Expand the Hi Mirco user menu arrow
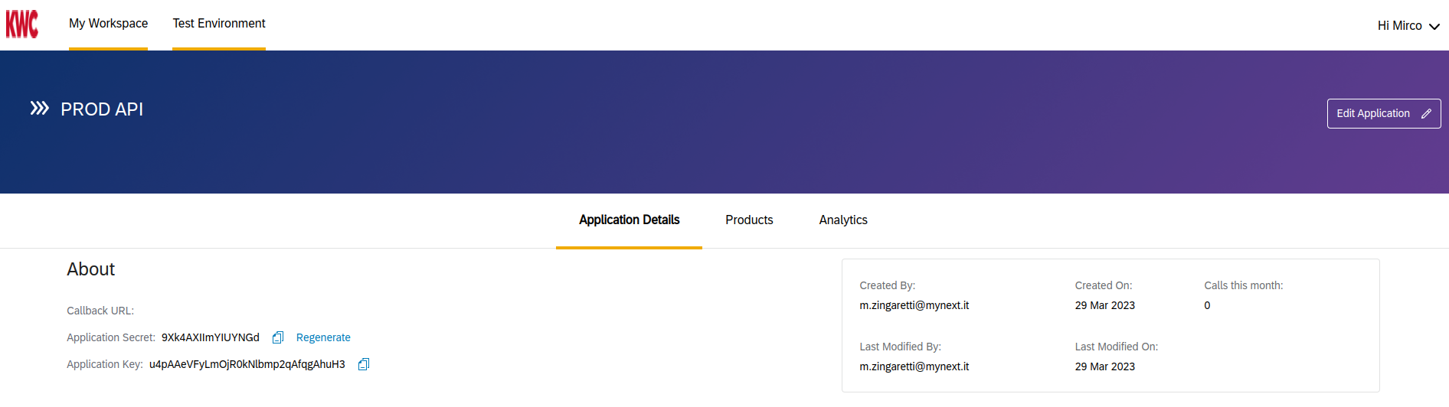This screenshot has width=1449, height=407. click(1434, 26)
